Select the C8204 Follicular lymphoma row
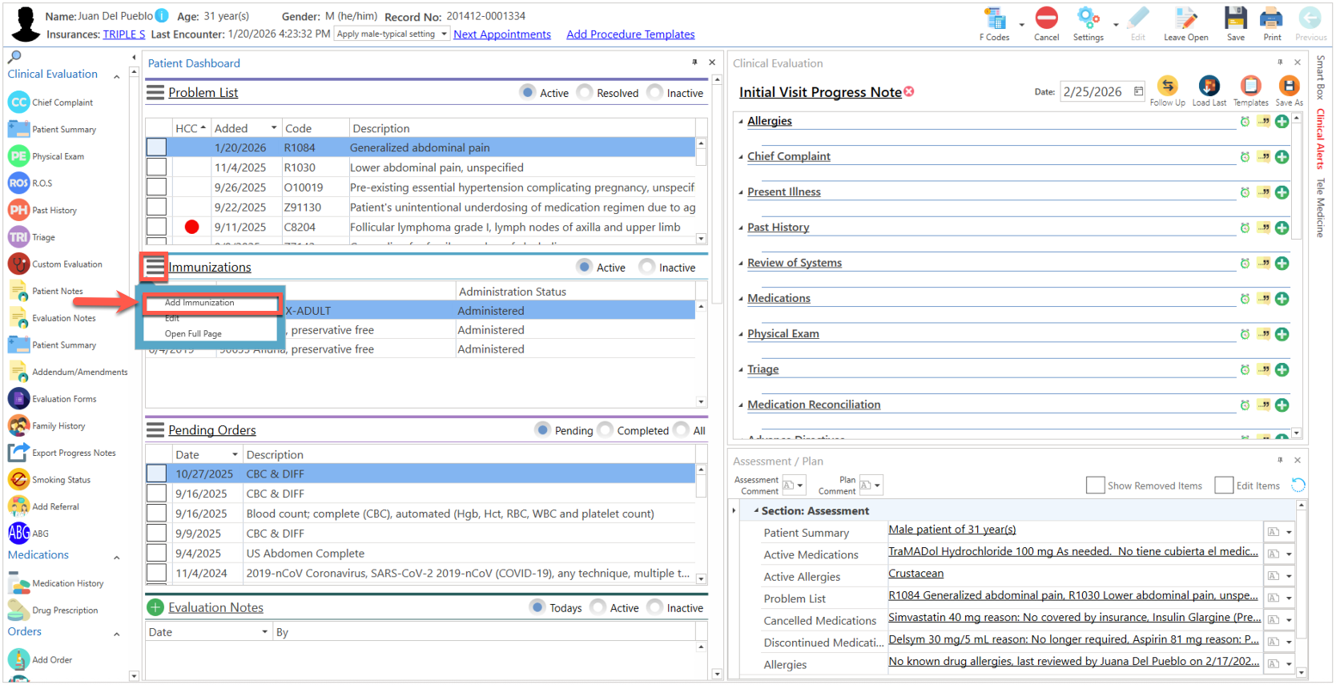This screenshot has height=685, width=1336. point(421,227)
